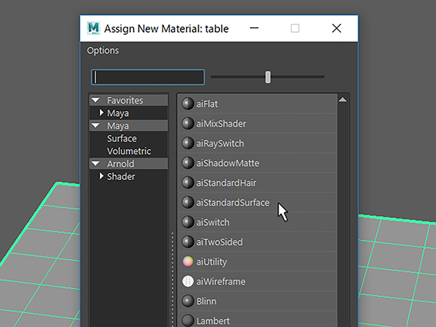This screenshot has height=327, width=436.
Task: Select the Volumetric category
Action: (x=129, y=151)
